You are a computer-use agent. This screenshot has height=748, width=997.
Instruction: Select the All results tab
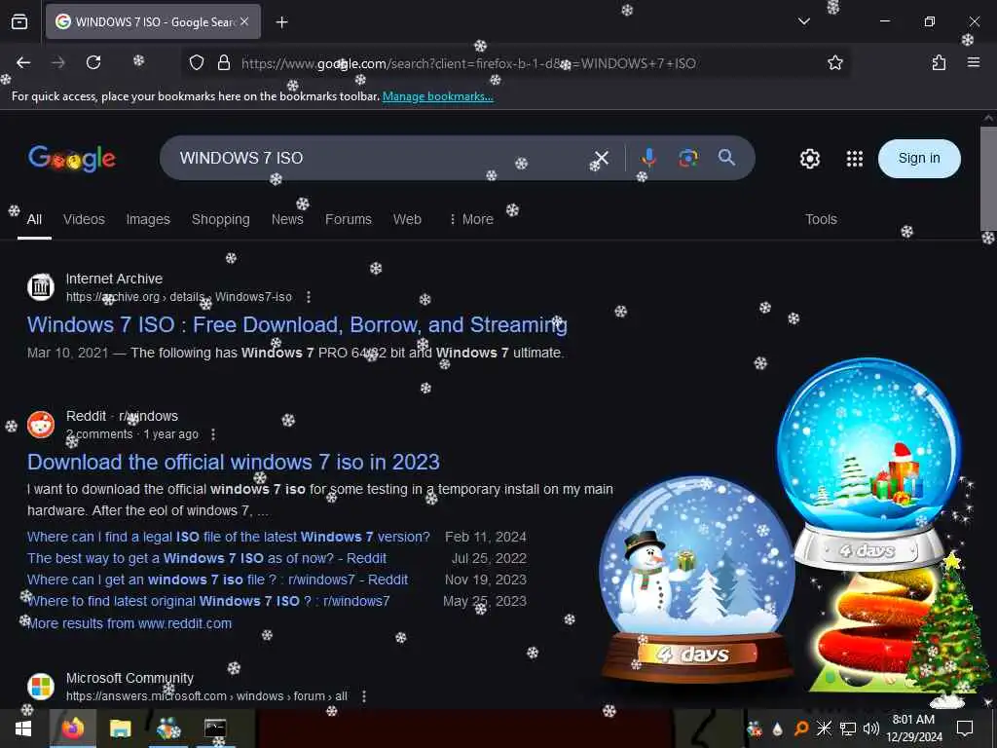34,219
